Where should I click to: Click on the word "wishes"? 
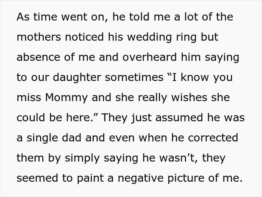pos(185,98)
